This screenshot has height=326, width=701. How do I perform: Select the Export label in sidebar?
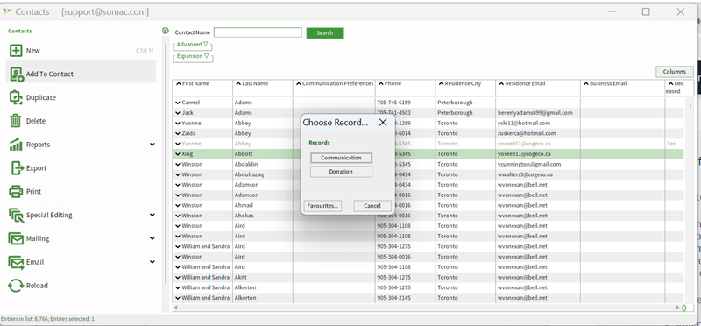(36, 168)
